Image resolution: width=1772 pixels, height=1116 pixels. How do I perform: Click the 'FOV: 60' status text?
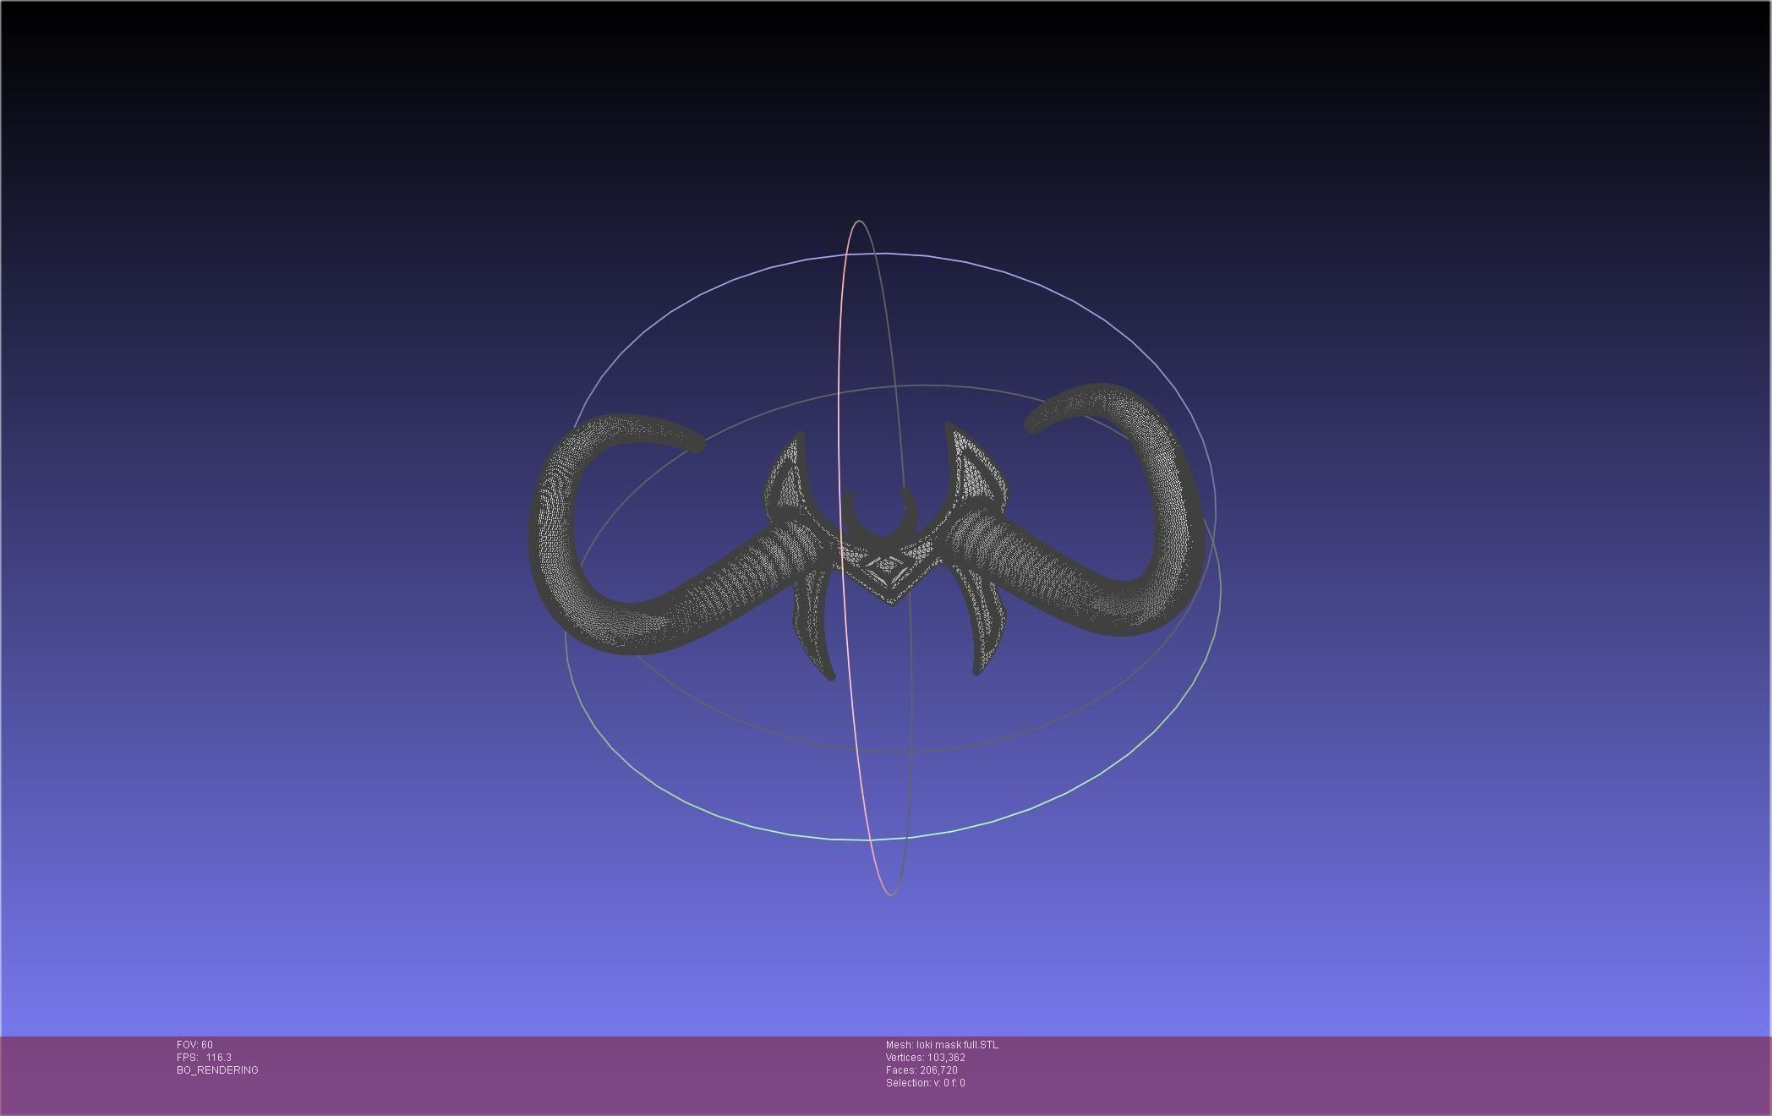[194, 1045]
